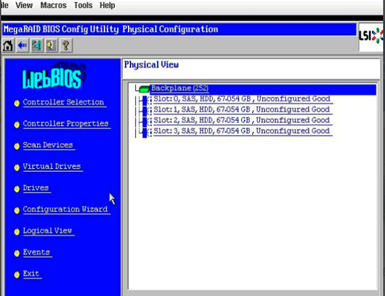Click yellow bullet beside Exit
This screenshot has height=296, width=385.
[x=17, y=274]
